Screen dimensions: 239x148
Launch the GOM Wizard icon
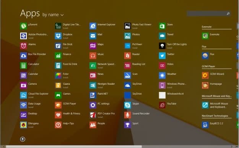pyautogui.click(x=205, y=76)
